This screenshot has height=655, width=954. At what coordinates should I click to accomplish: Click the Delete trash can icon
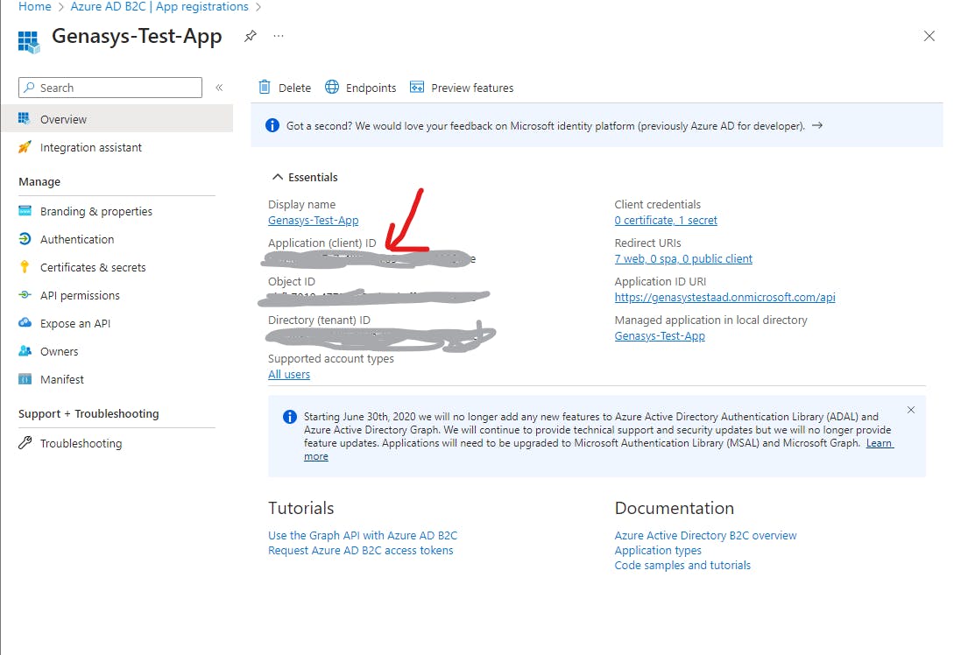pos(265,87)
